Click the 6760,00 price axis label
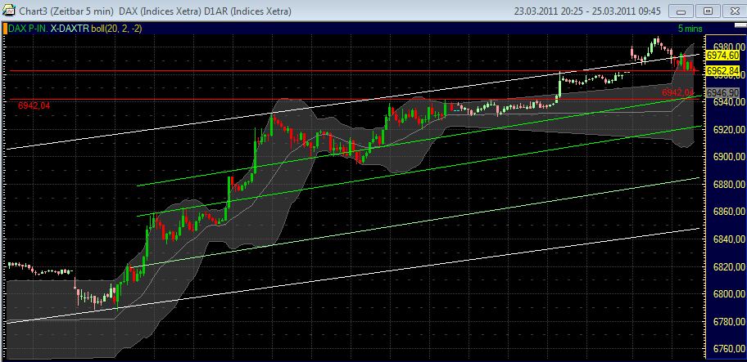Viewport: 747px width, 362px height. pos(729,349)
